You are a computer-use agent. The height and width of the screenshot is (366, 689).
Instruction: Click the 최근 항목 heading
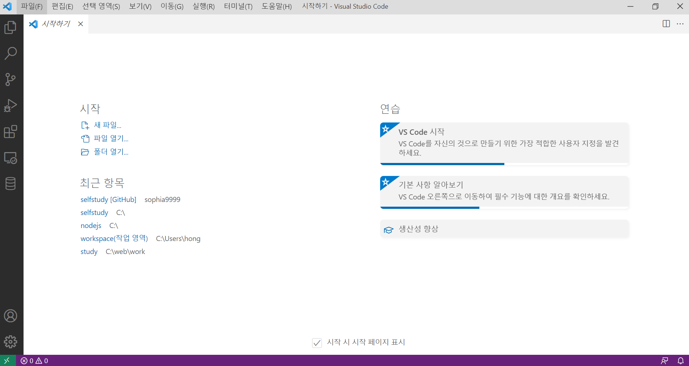pos(102,183)
